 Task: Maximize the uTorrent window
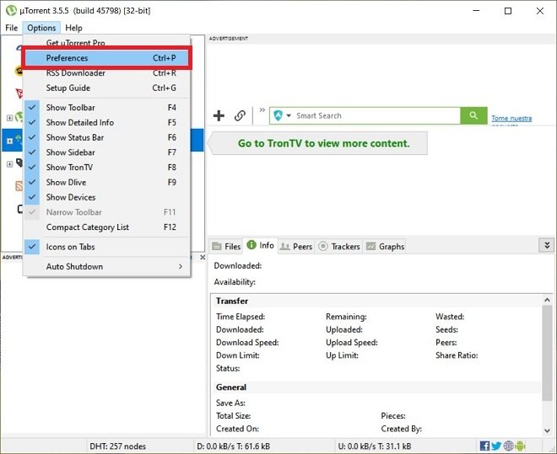coord(508,11)
